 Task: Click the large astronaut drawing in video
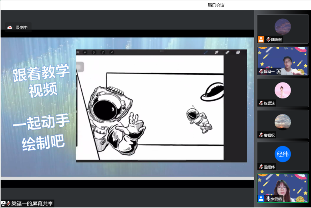116,120
